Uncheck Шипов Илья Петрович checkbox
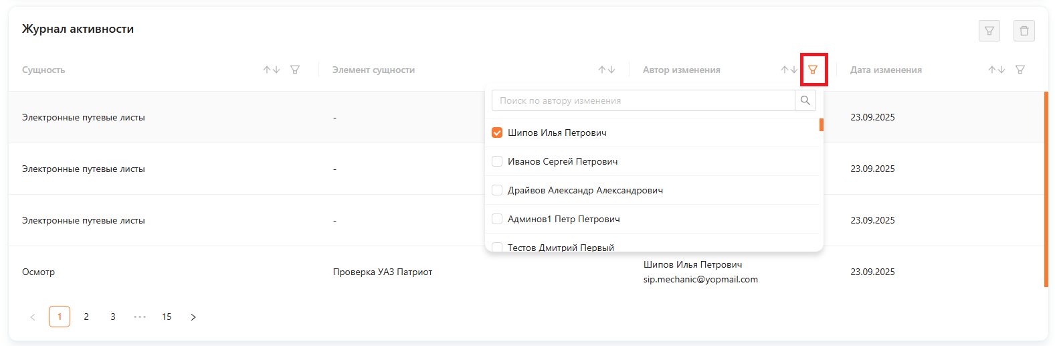1055x346 pixels. tap(497, 133)
